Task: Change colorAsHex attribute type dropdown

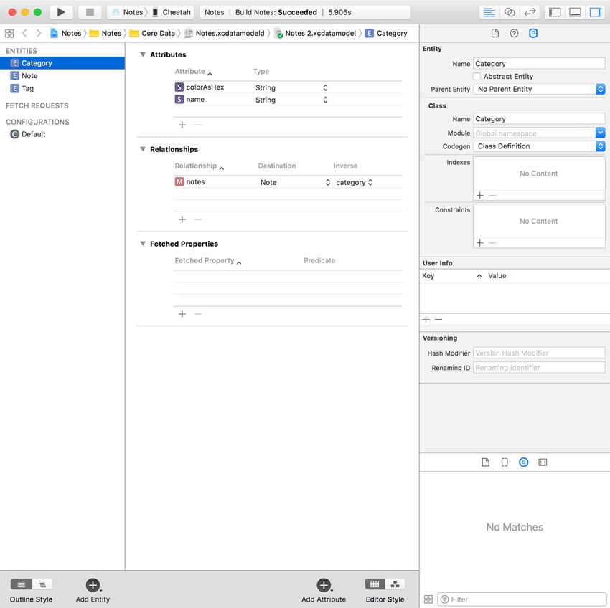Action: [291, 87]
